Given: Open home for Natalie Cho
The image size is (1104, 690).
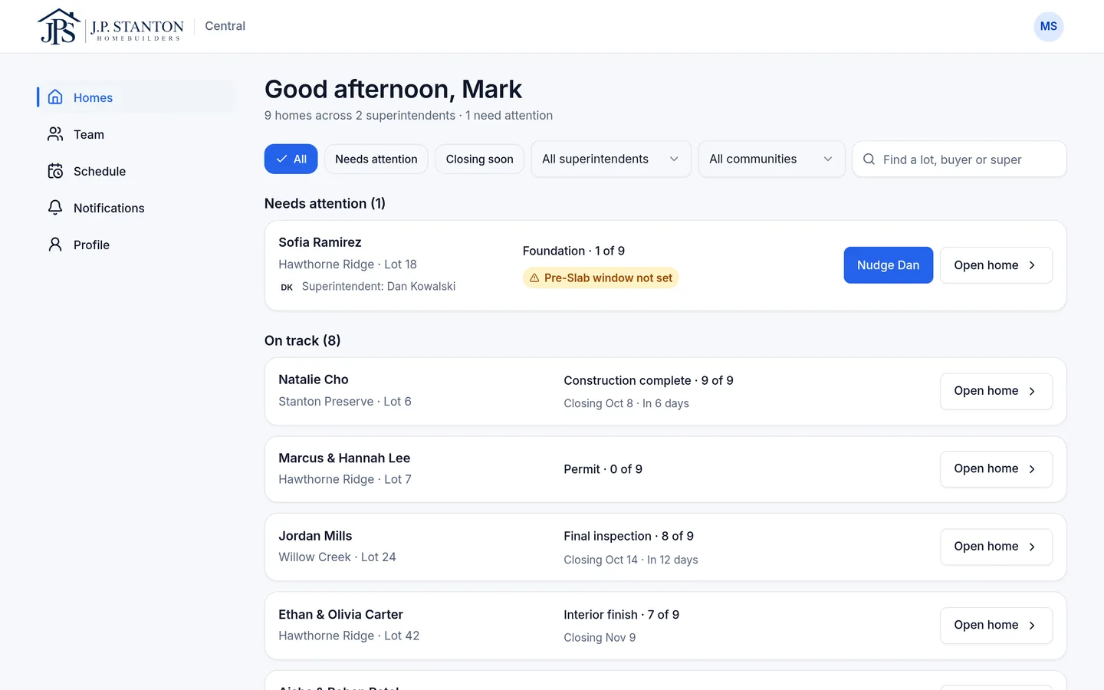Looking at the screenshot, I should point(996,391).
